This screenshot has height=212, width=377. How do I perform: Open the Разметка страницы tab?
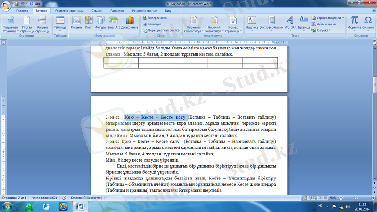(x=70, y=10)
